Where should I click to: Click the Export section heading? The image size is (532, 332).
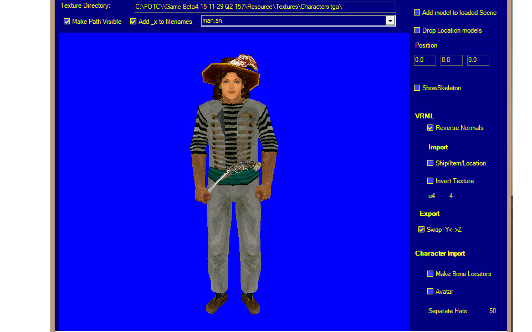point(429,214)
